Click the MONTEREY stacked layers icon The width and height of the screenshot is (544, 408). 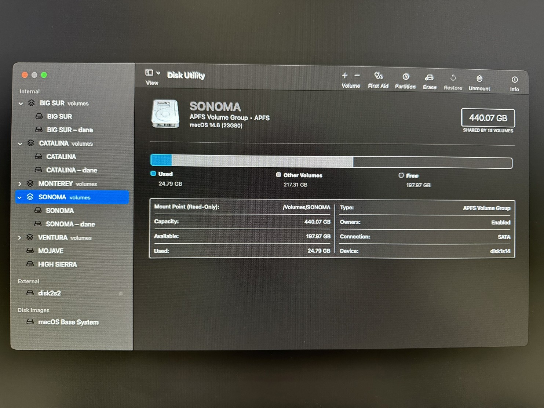(30, 183)
